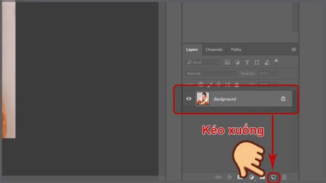Click the Background layer thumbnail

coord(203,99)
